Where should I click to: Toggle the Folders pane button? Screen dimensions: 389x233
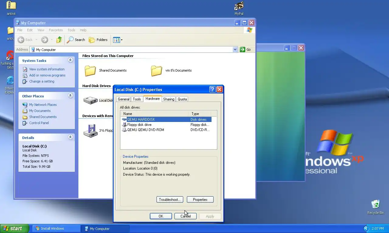point(98,40)
